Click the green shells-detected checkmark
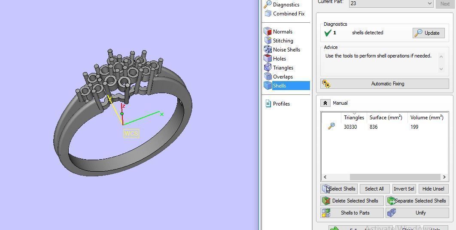The image size is (456, 230). 328,33
